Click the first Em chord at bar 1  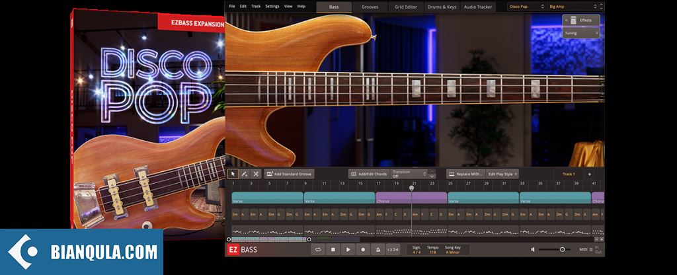coord(235,214)
